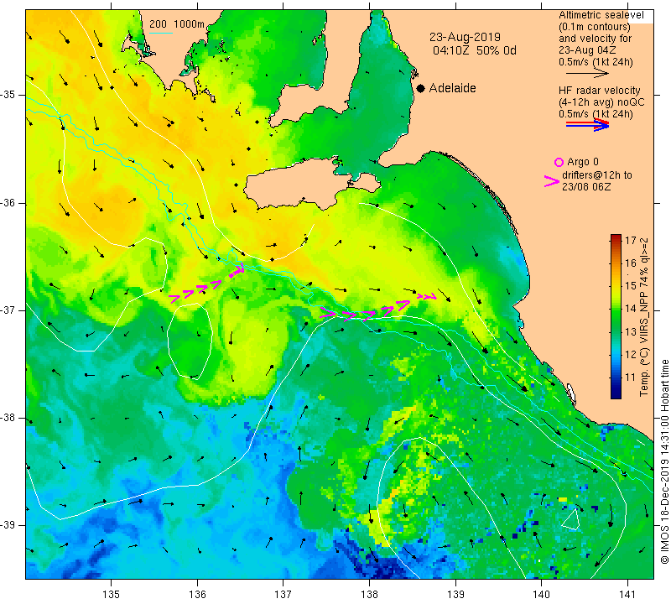Click the black Adelaide city marker dot
The width and height of the screenshot is (671, 604).
point(421,88)
